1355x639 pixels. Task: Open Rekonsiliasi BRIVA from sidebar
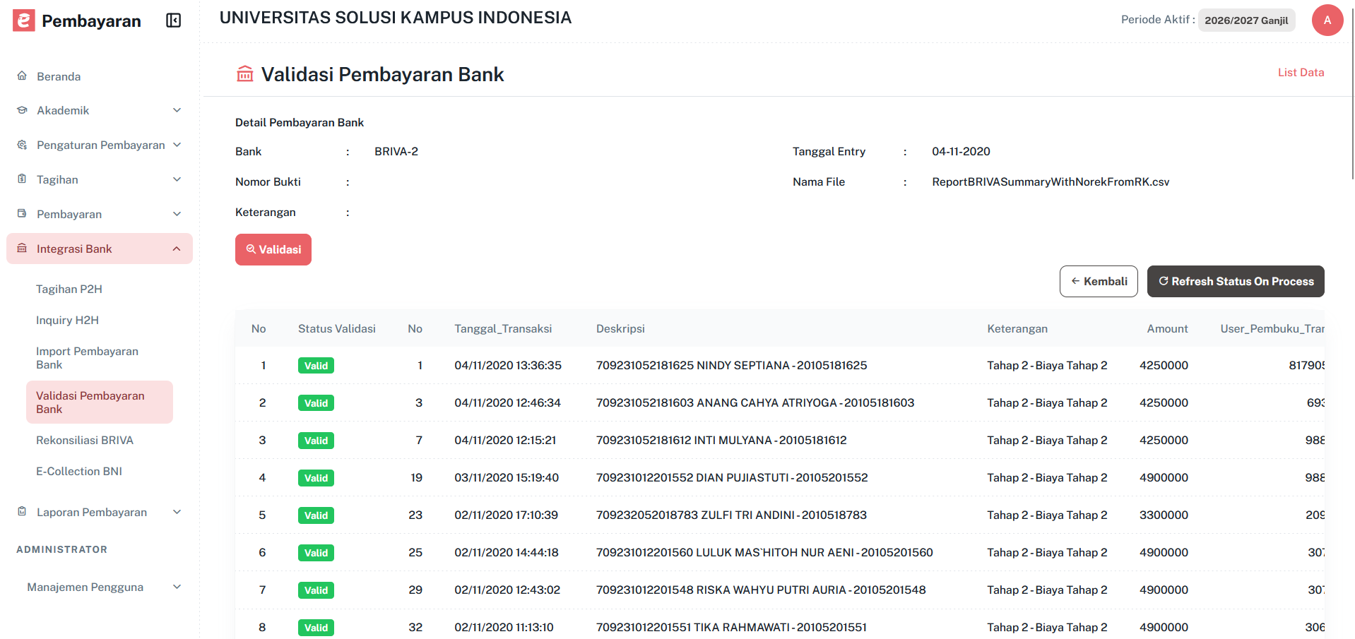coord(84,440)
